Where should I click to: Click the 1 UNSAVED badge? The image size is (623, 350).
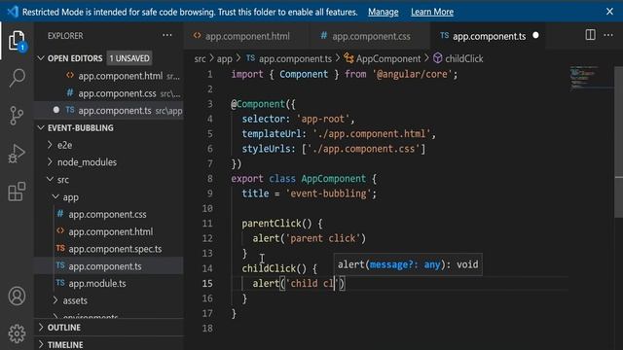click(x=129, y=58)
